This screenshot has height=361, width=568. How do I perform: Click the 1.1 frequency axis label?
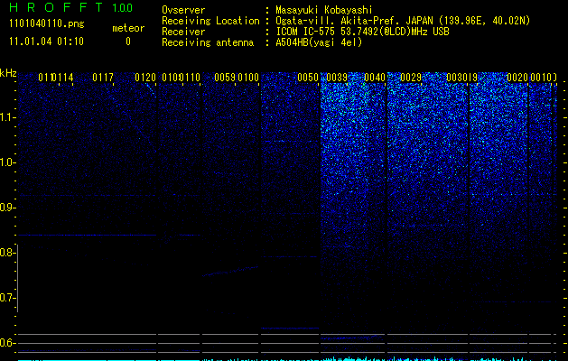click(x=6, y=117)
